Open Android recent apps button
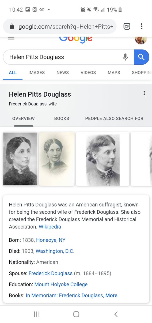This screenshot has width=152, height=323. click(37, 314)
